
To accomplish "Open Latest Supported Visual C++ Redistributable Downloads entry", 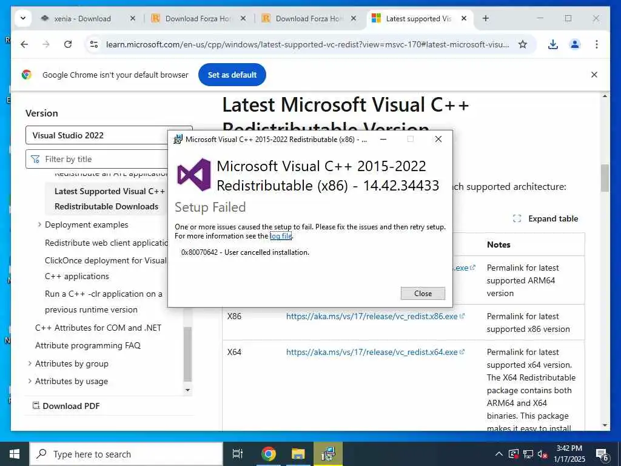I will tap(109, 198).
